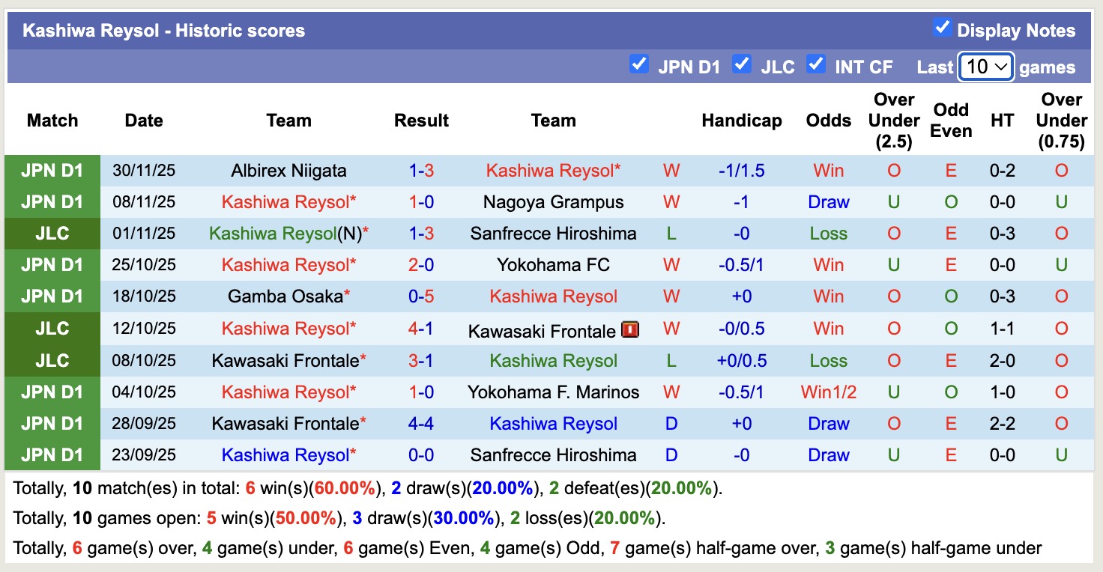Image resolution: width=1103 pixels, height=572 pixels.
Task: Click the -1/1.5 handicap value
Action: [x=741, y=170]
